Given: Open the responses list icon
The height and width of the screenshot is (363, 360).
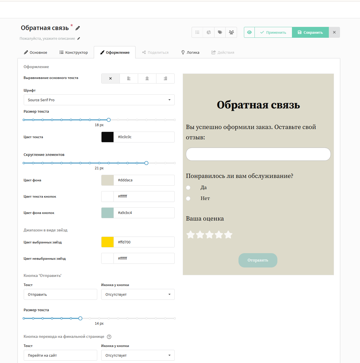Looking at the screenshot, I should point(197,32).
